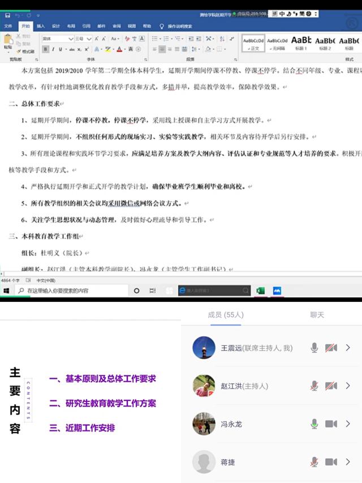Switch to the 聊天 (Chat) tab

(x=317, y=314)
